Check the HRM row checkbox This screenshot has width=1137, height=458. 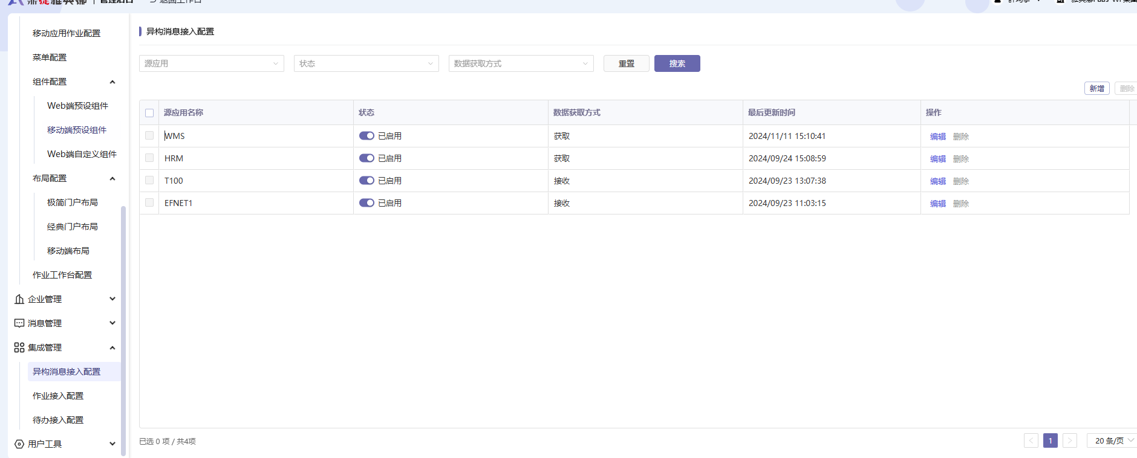[x=149, y=158]
